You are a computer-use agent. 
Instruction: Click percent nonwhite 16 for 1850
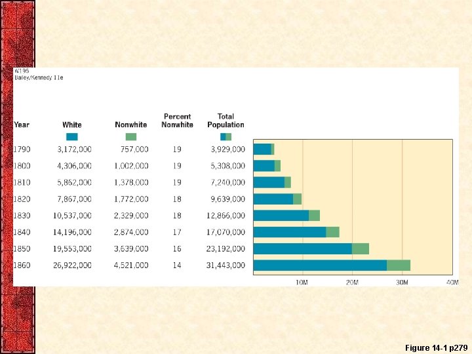click(177, 248)
